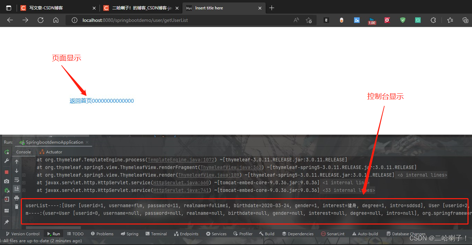Open a new browser tab
The width and height of the screenshot is (472, 245).
272,8
